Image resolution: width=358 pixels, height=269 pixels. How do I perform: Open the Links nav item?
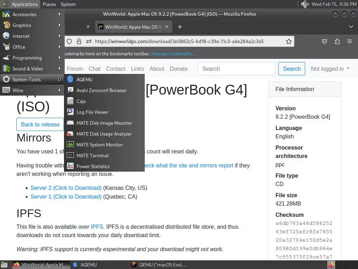(137, 69)
